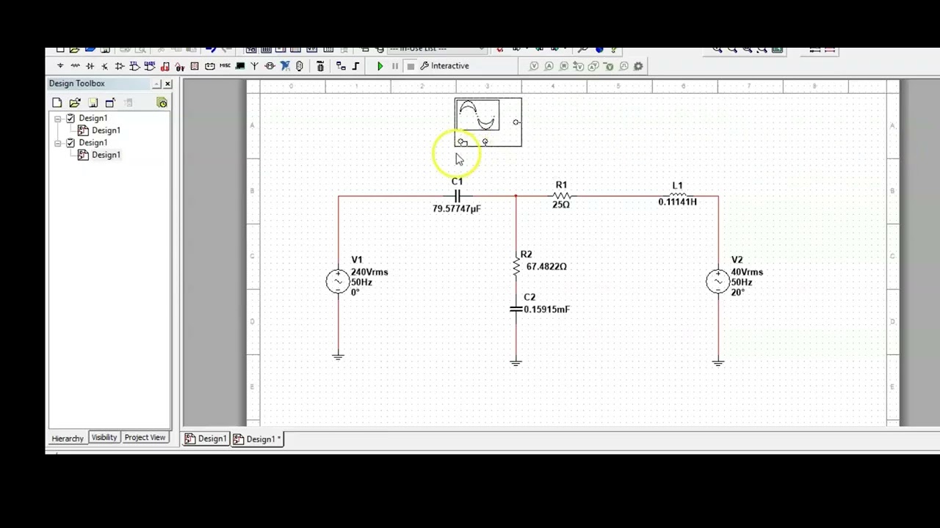Open the unmodified Design1 document tab
940x528 pixels.
pyautogui.click(x=206, y=439)
